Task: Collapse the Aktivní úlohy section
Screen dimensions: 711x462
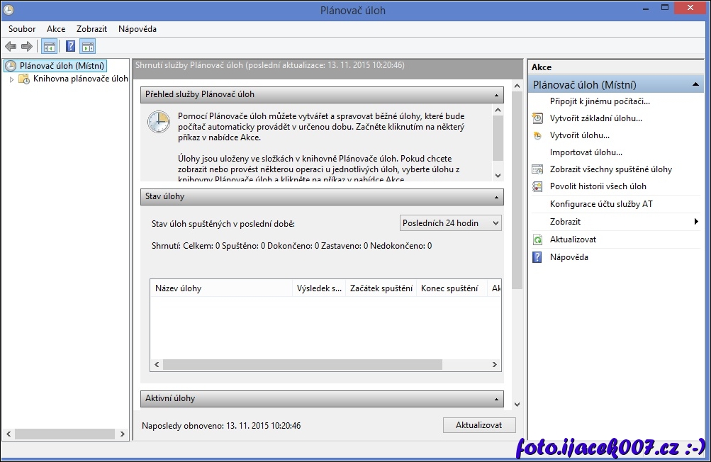Action: [497, 399]
